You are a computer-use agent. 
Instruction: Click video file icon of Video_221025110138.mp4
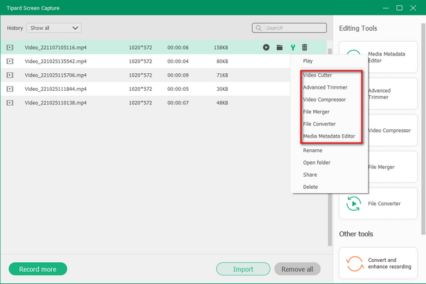coord(10,103)
